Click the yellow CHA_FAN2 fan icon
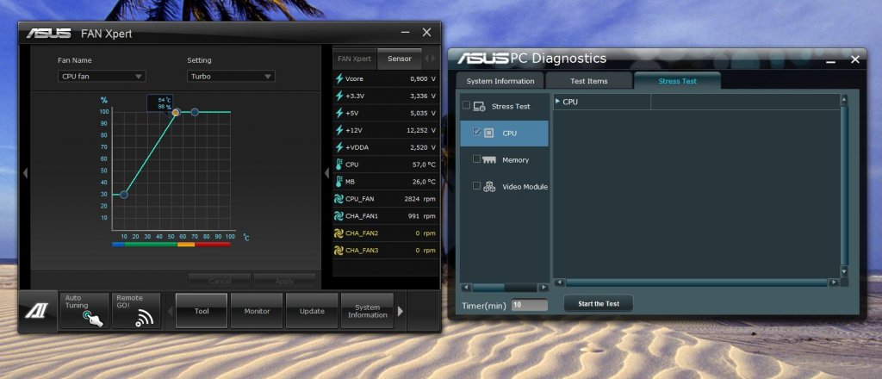 [x=339, y=233]
